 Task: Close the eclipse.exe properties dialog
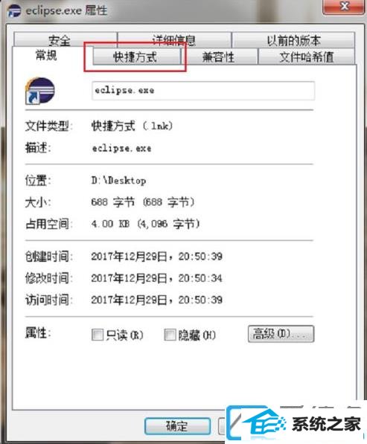click(x=344, y=6)
